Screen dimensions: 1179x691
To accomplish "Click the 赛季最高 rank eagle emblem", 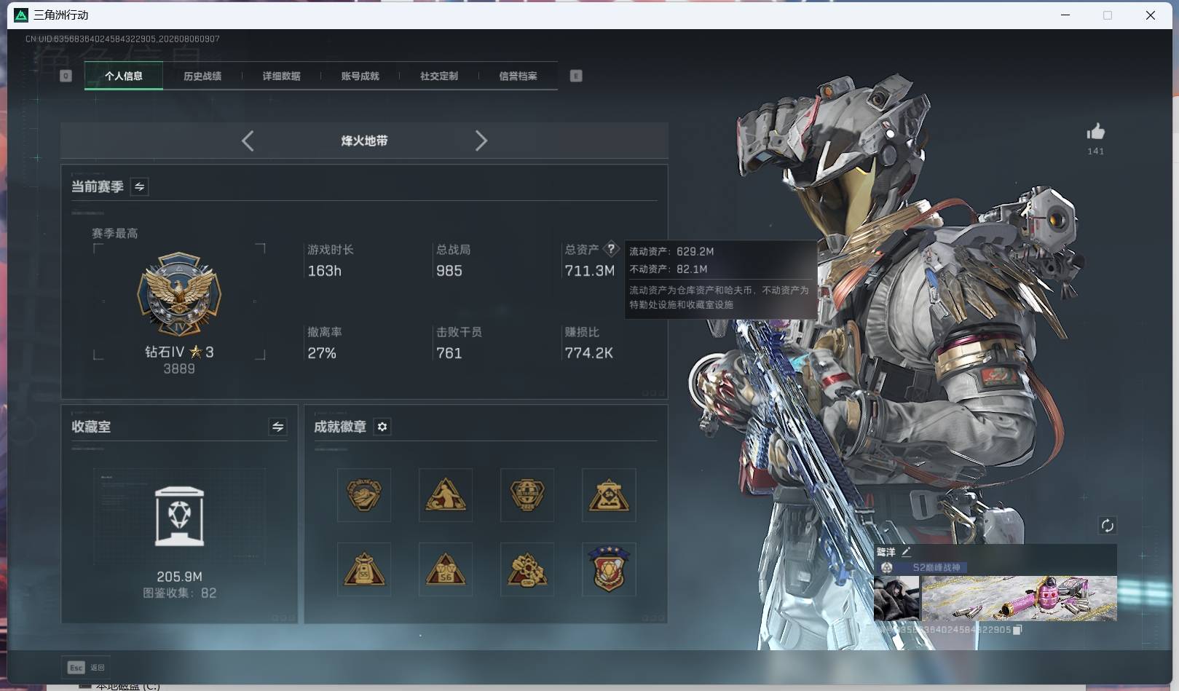I will coord(179,295).
